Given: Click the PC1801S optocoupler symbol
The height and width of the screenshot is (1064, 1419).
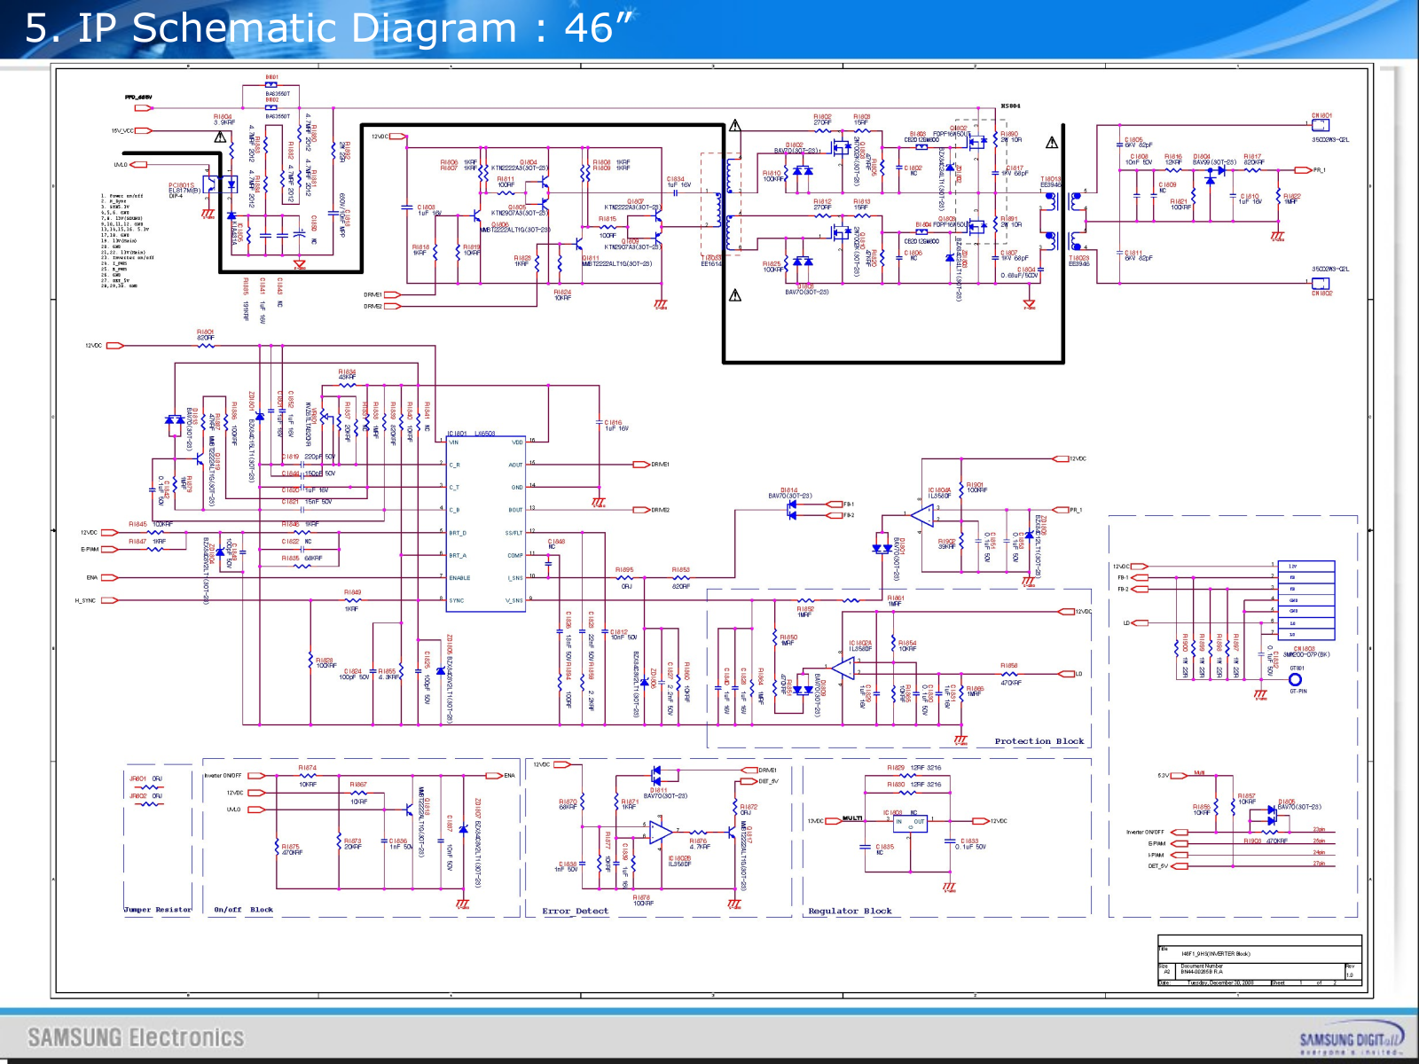Looking at the screenshot, I should coord(220,184).
